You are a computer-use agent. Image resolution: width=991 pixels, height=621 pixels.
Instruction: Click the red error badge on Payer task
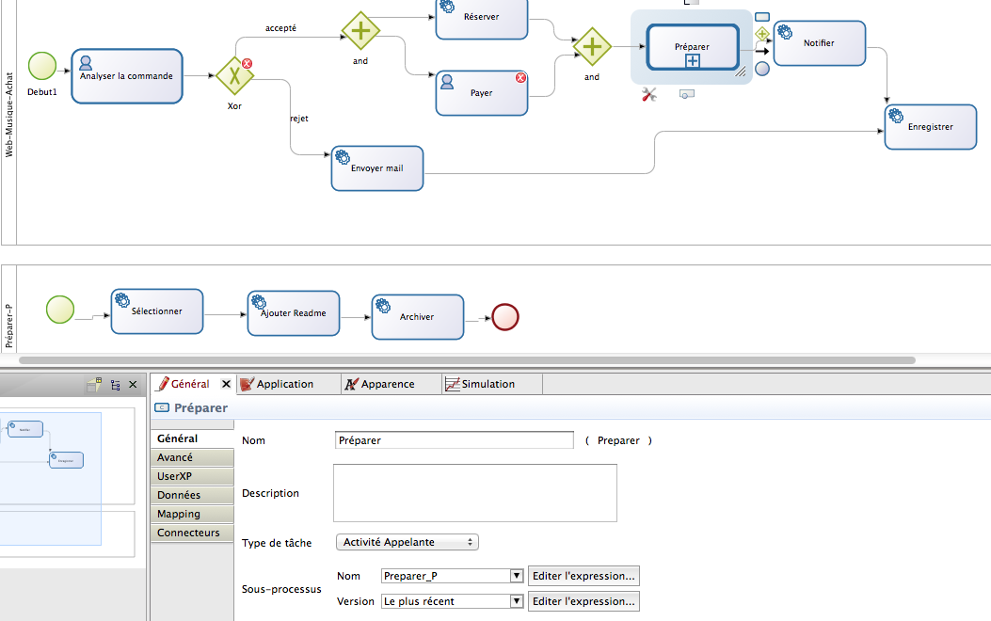tap(519, 79)
